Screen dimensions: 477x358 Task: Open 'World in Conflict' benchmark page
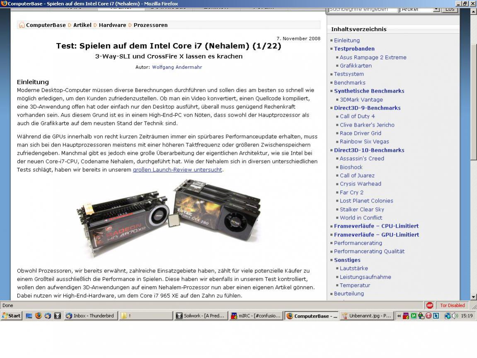point(361,218)
